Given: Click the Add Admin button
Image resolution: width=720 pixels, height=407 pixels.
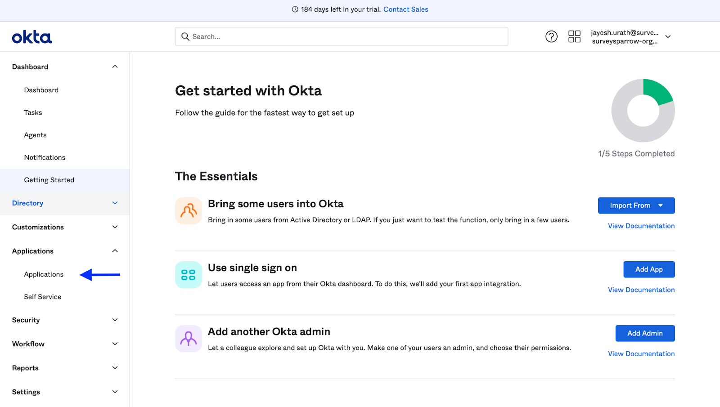Looking at the screenshot, I should coord(645,333).
